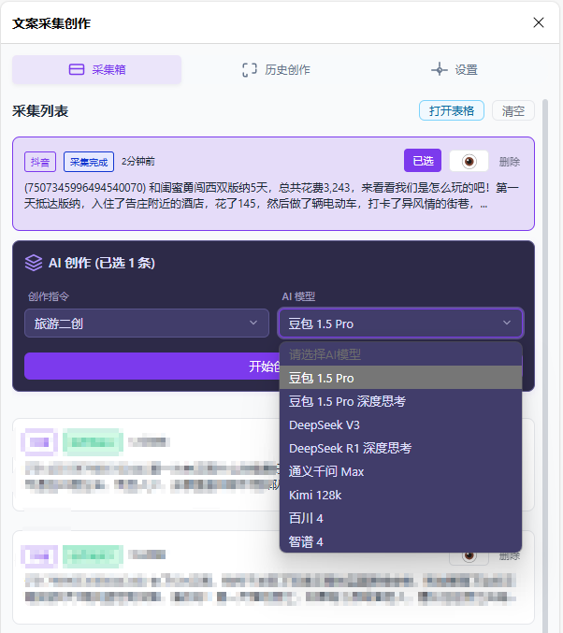Click the AI 创作 layers icon
This screenshot has width=563, height=633.
(34, 263)
